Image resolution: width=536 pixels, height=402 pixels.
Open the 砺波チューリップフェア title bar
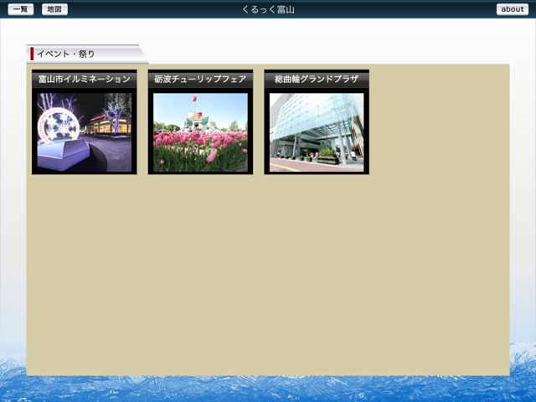click(200, 79)
